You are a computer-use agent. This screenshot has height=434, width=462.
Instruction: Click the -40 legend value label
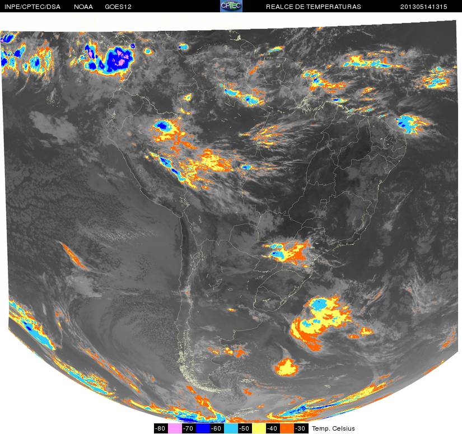coord(273,428)
